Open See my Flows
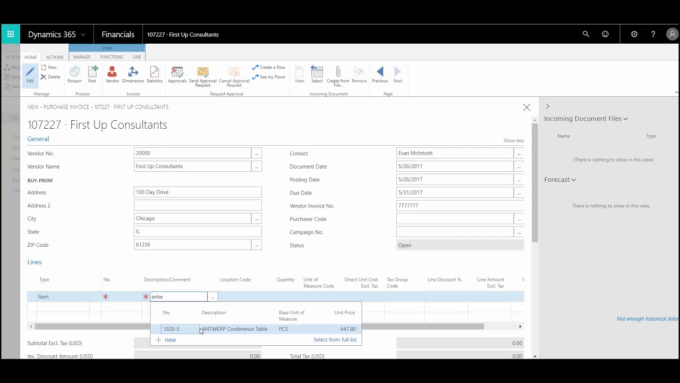This screenshot has width=680, height=383. (x=268, y=77)
